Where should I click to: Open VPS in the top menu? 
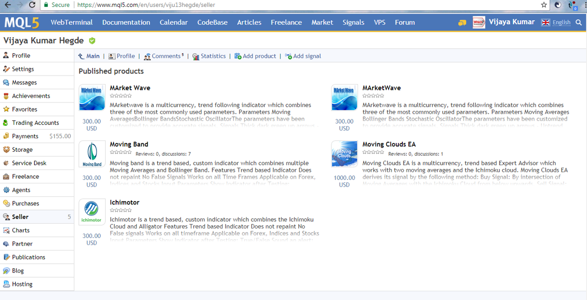380,22
